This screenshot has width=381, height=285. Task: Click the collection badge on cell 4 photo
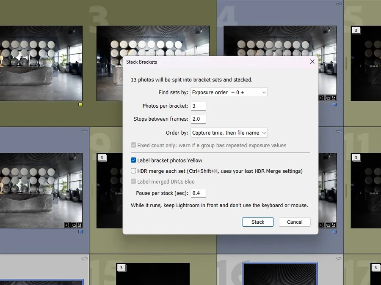(328, 98)
